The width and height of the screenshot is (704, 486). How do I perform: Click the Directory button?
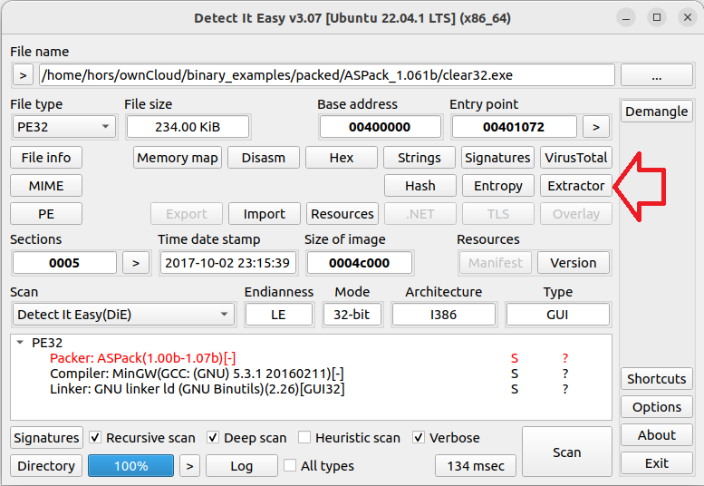(x=46, y=466)
